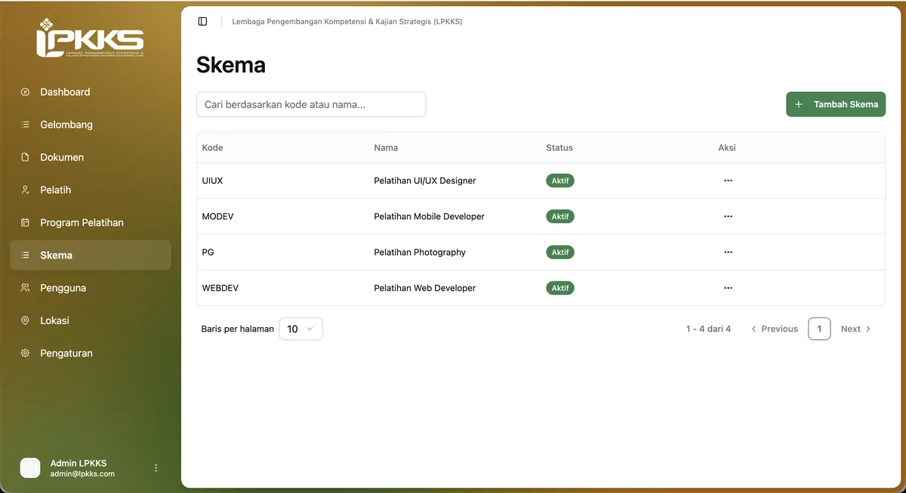Click the Aksi column header
Viewport: 906px width, 493px height.
tap(727, 148)
